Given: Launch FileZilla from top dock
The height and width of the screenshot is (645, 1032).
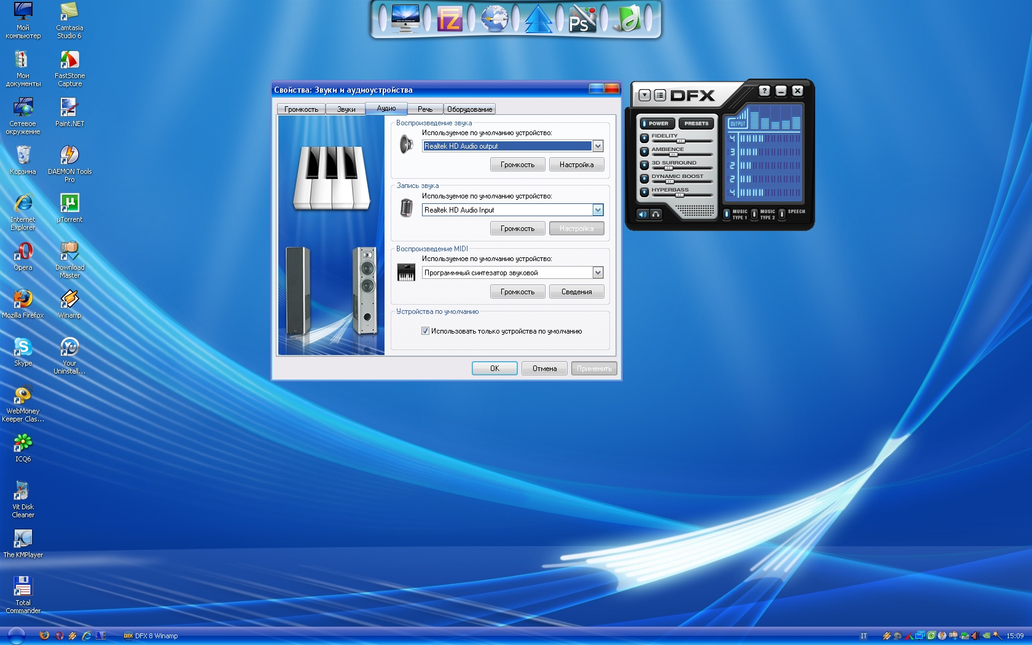Looking at the screenshot, I should (450, 18).
